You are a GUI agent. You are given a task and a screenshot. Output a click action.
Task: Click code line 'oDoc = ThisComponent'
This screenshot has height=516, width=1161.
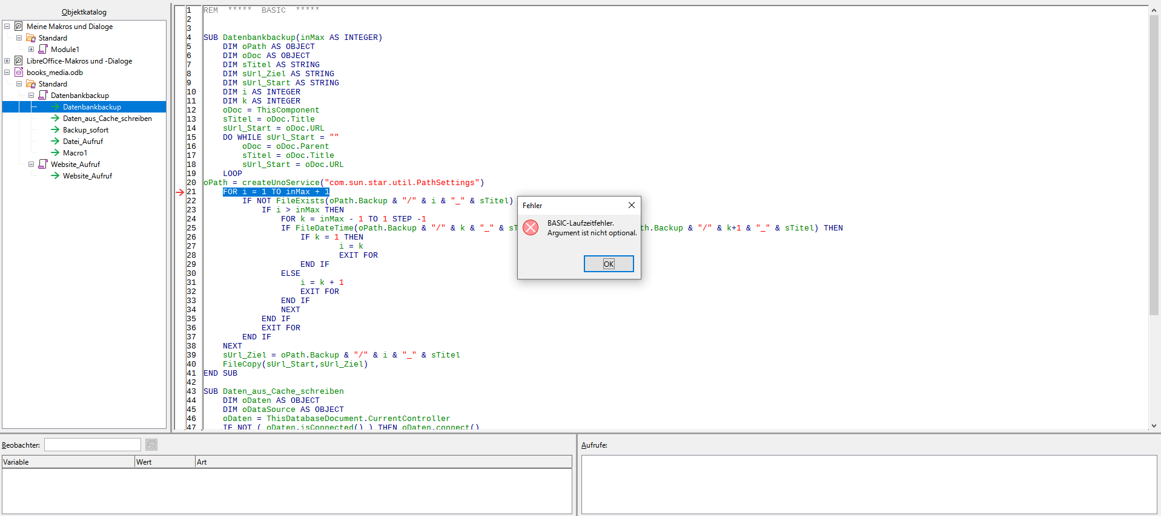271,110
